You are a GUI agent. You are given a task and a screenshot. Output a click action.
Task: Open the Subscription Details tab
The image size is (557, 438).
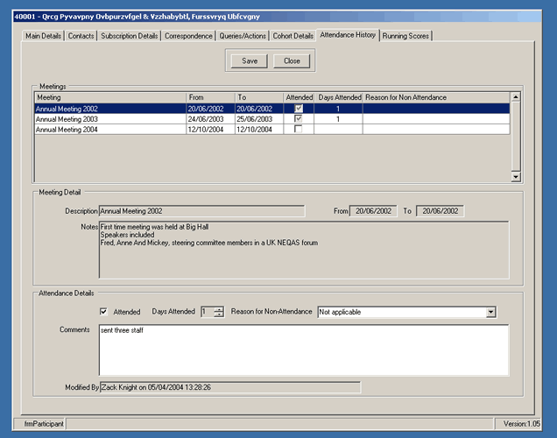tap(130, 36)
